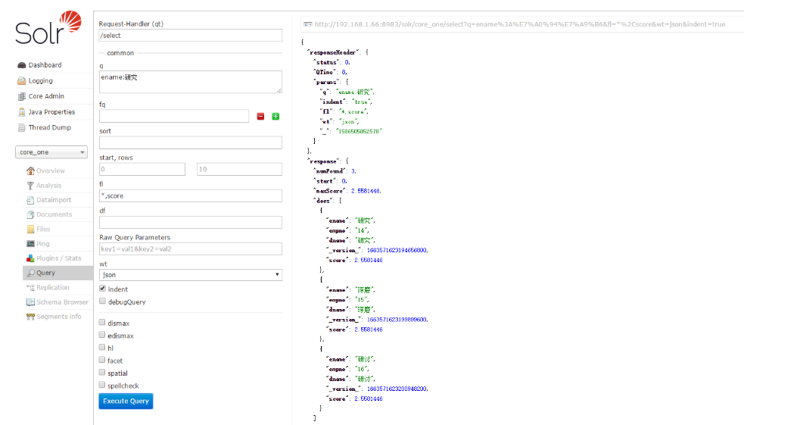Add an fq filter with green plus
The height and width of the screenshot is (425, 800).
pos(275,117)
